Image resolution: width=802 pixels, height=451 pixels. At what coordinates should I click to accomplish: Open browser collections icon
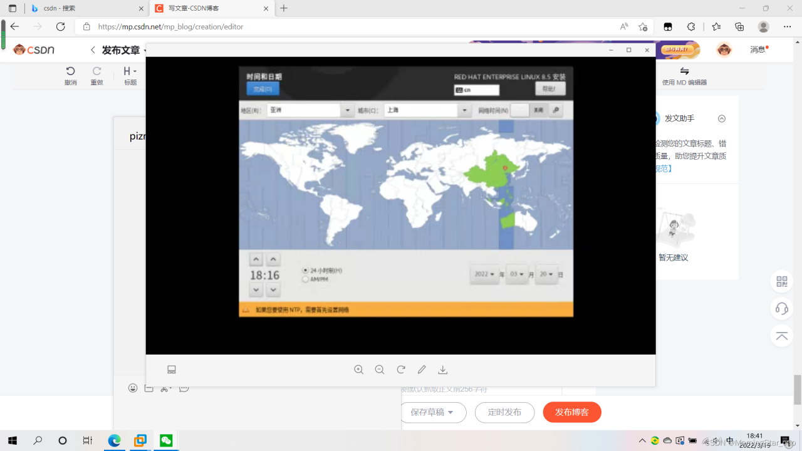(x=739, y=26)
